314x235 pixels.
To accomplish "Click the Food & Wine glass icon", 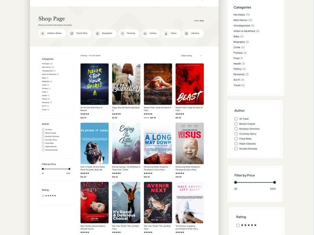I will (72, 34).
